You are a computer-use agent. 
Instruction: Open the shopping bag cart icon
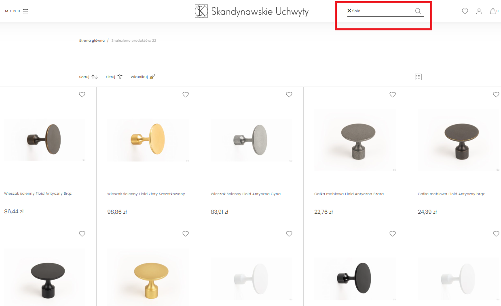[493, 11]
